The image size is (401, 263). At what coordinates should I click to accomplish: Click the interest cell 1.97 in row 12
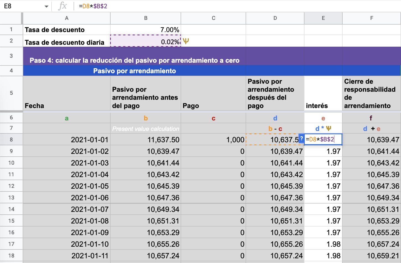point(323,186)
